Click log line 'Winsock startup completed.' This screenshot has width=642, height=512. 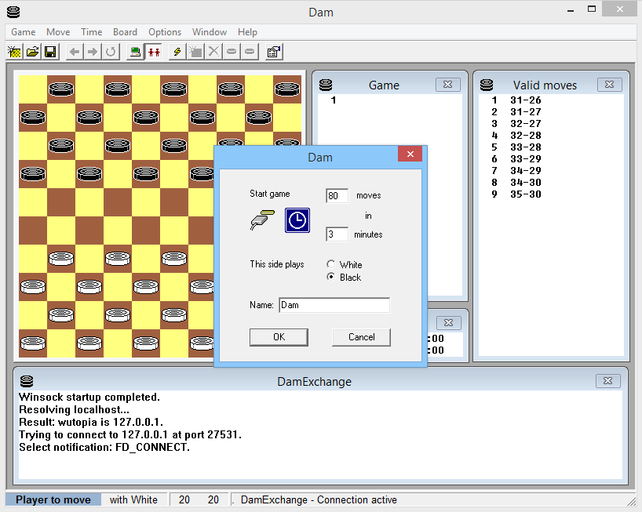pos(89,397)
